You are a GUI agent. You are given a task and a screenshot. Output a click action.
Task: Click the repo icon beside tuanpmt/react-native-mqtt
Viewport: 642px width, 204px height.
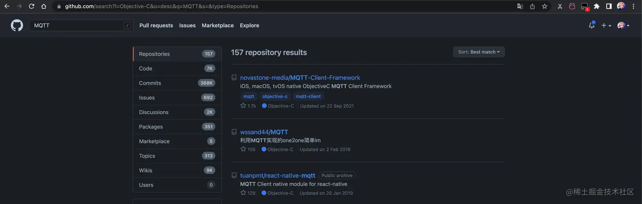coord(234,176)
